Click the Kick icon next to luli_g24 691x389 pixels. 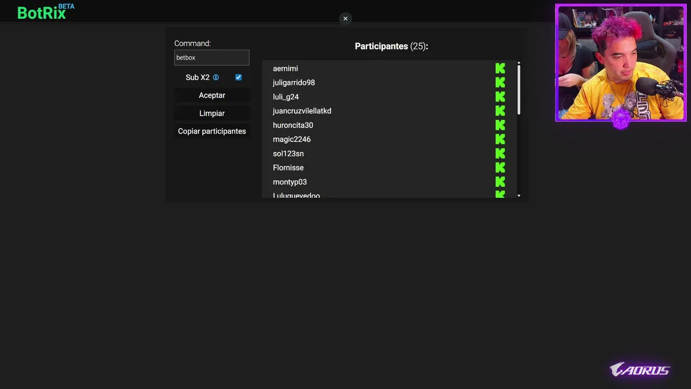500,97
